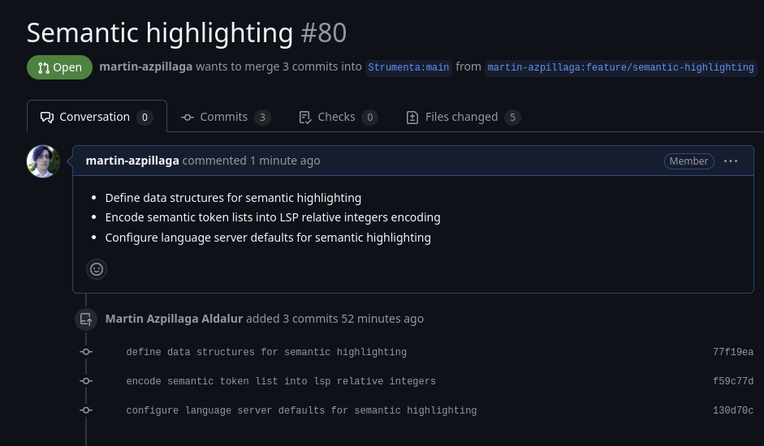Switch to the Files changed tab

pos(462,117)
